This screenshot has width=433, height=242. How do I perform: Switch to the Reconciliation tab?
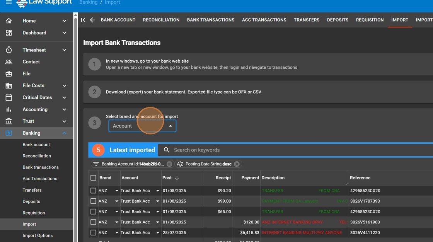click(x=161, y=20)
